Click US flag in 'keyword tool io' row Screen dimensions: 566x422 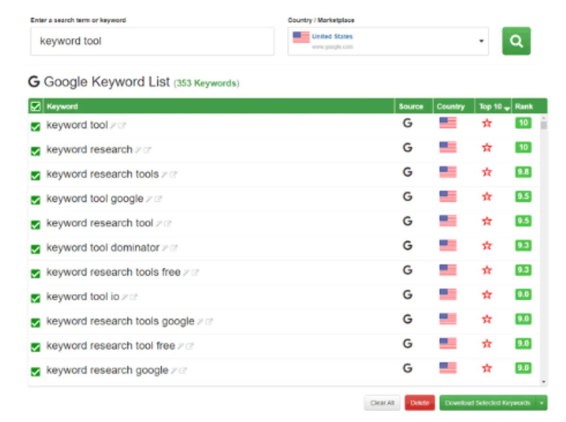coord(448,295)
